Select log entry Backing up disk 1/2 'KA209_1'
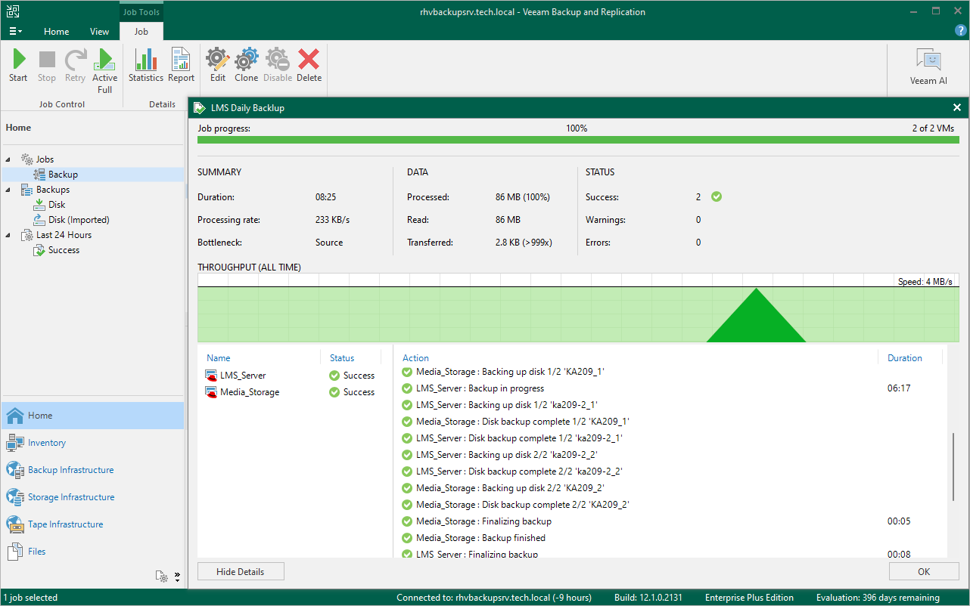The image size is (970, 606). pyautogui.click(x=511, y=372)
